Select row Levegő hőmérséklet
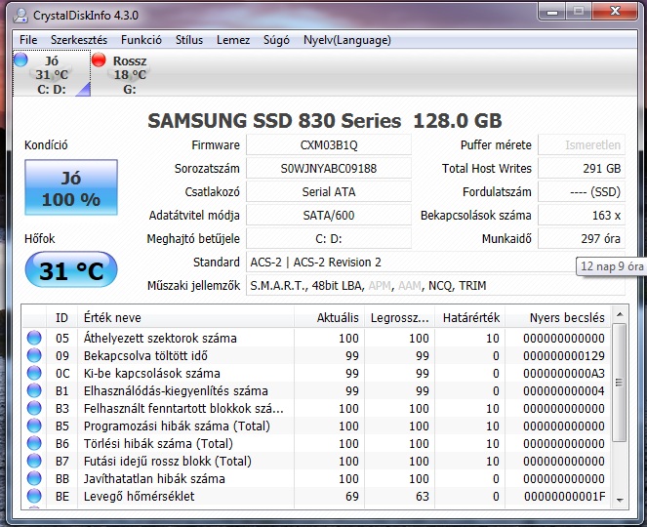The height and width of the screenshot is (527, 647). (x=316, y=496)
